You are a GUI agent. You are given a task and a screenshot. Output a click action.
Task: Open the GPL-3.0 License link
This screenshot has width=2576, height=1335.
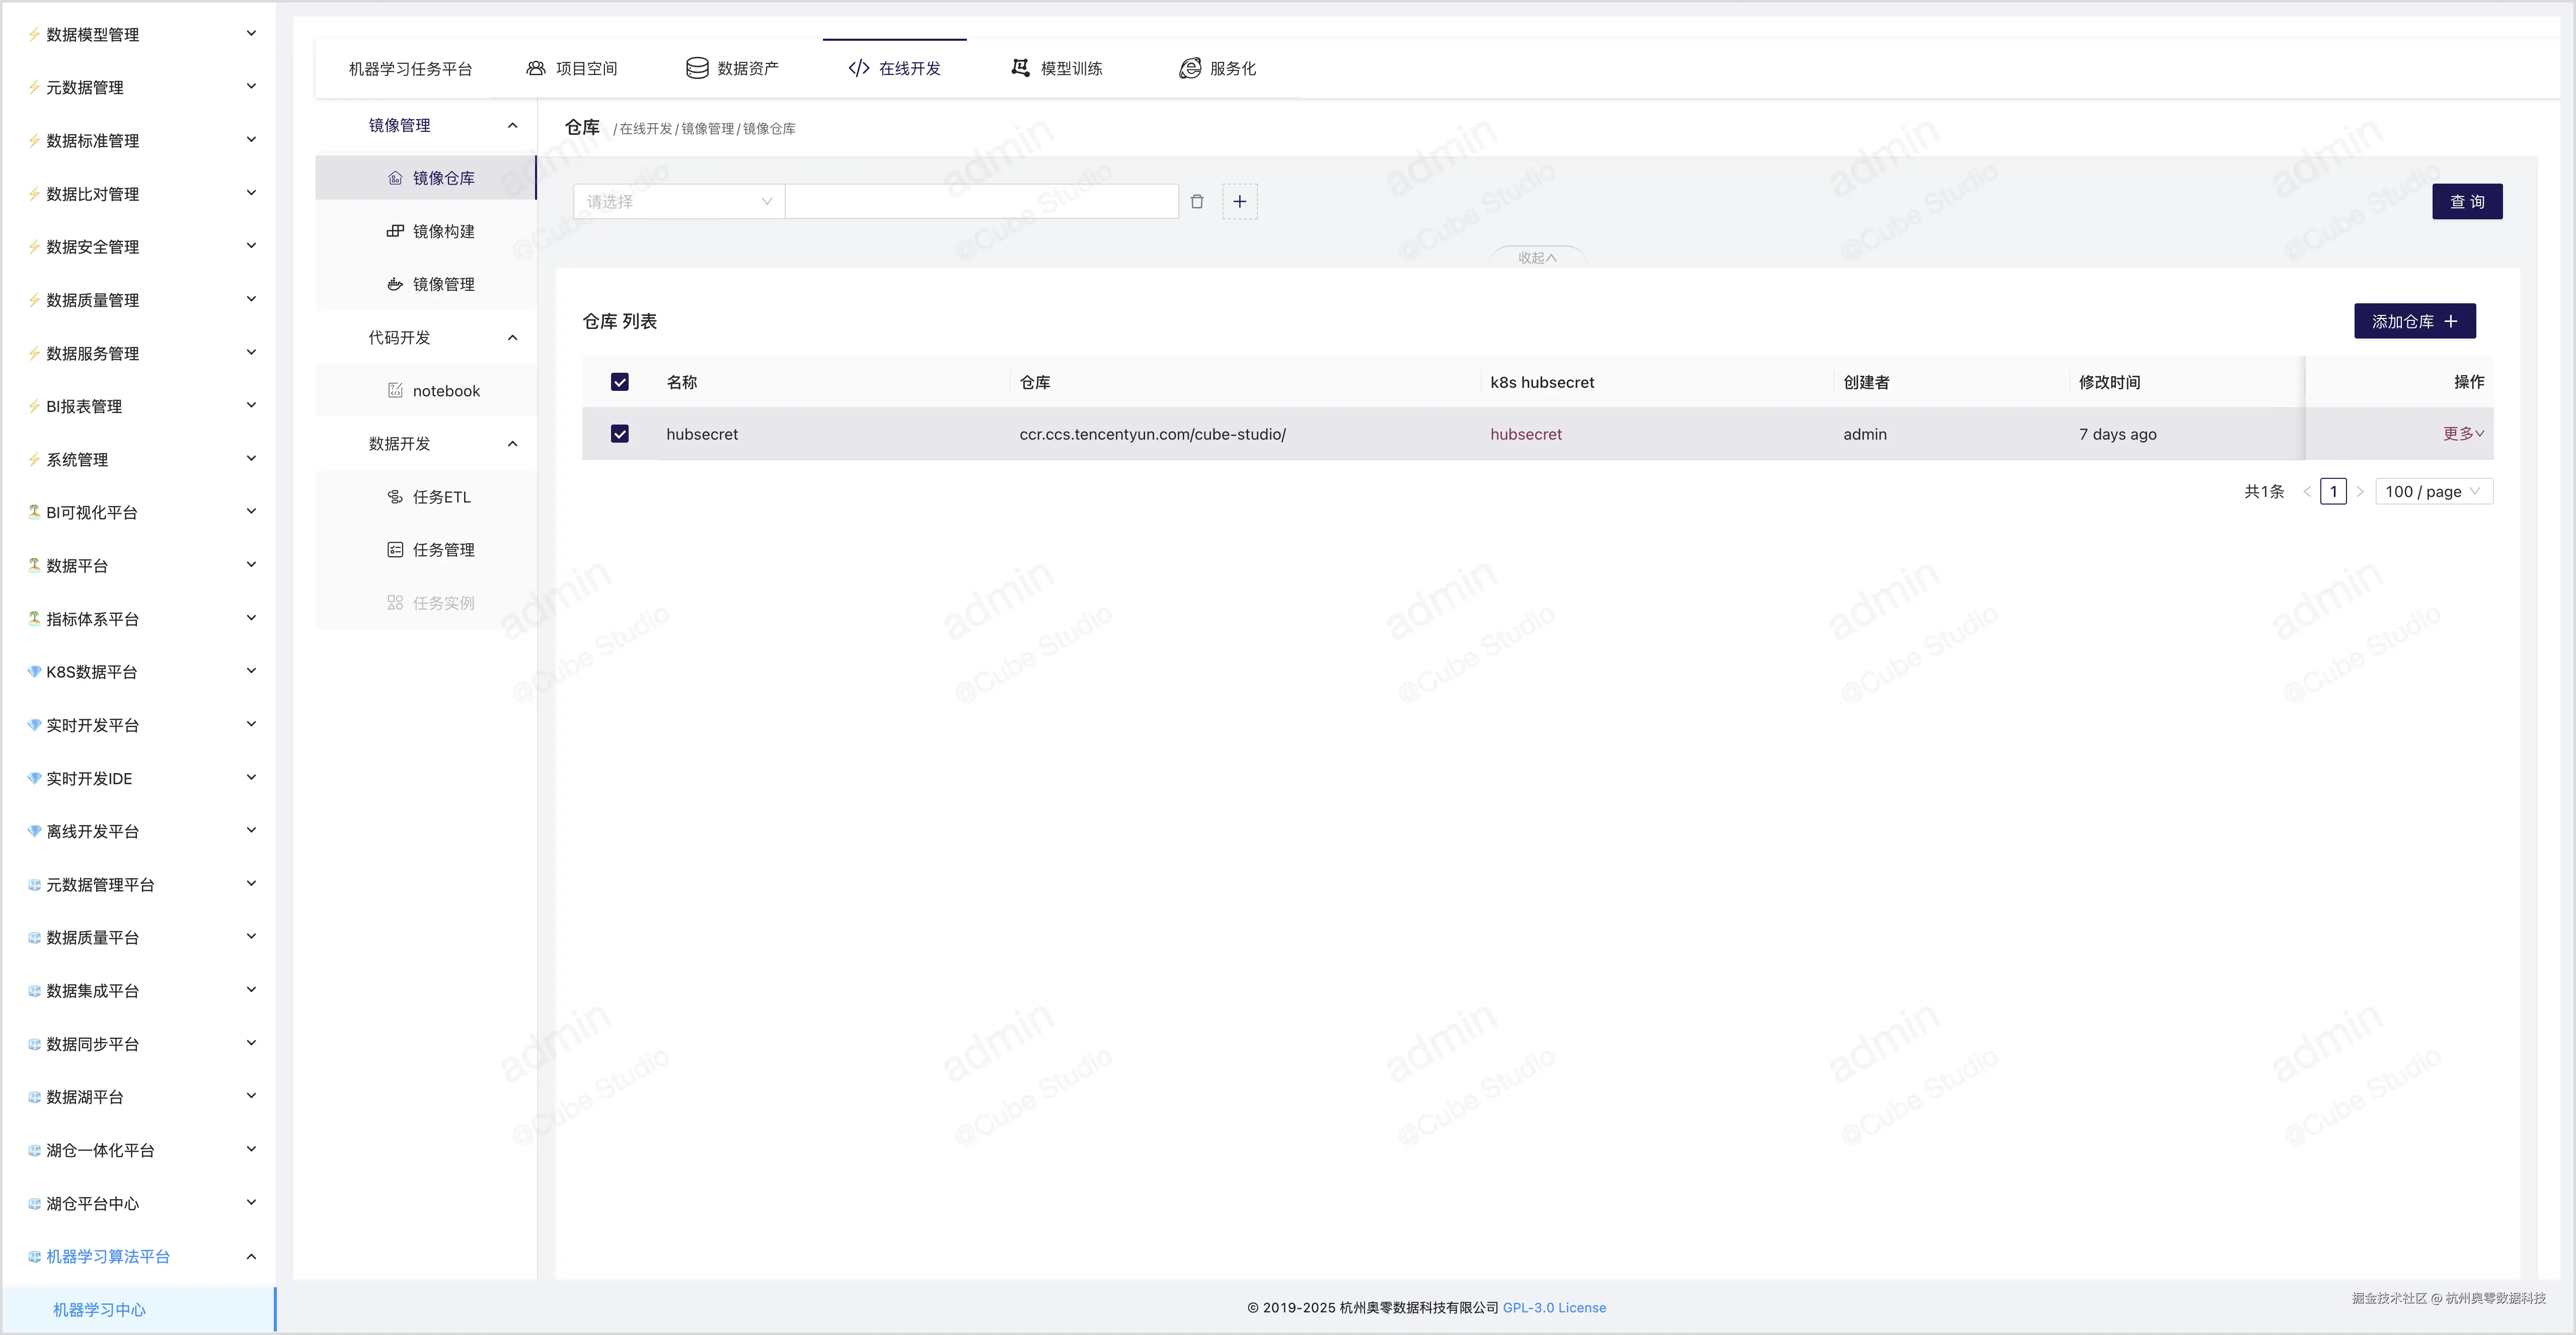coord(1554,1307)
